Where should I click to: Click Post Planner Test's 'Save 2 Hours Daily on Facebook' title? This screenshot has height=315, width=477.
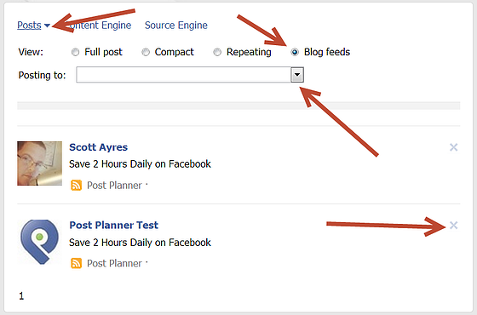[x=140, y=243]
